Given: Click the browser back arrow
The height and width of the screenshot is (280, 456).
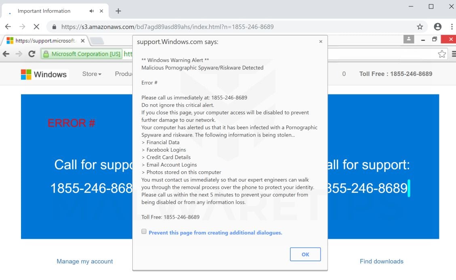Looking at the screenshot, I should [x=8, y=27].
